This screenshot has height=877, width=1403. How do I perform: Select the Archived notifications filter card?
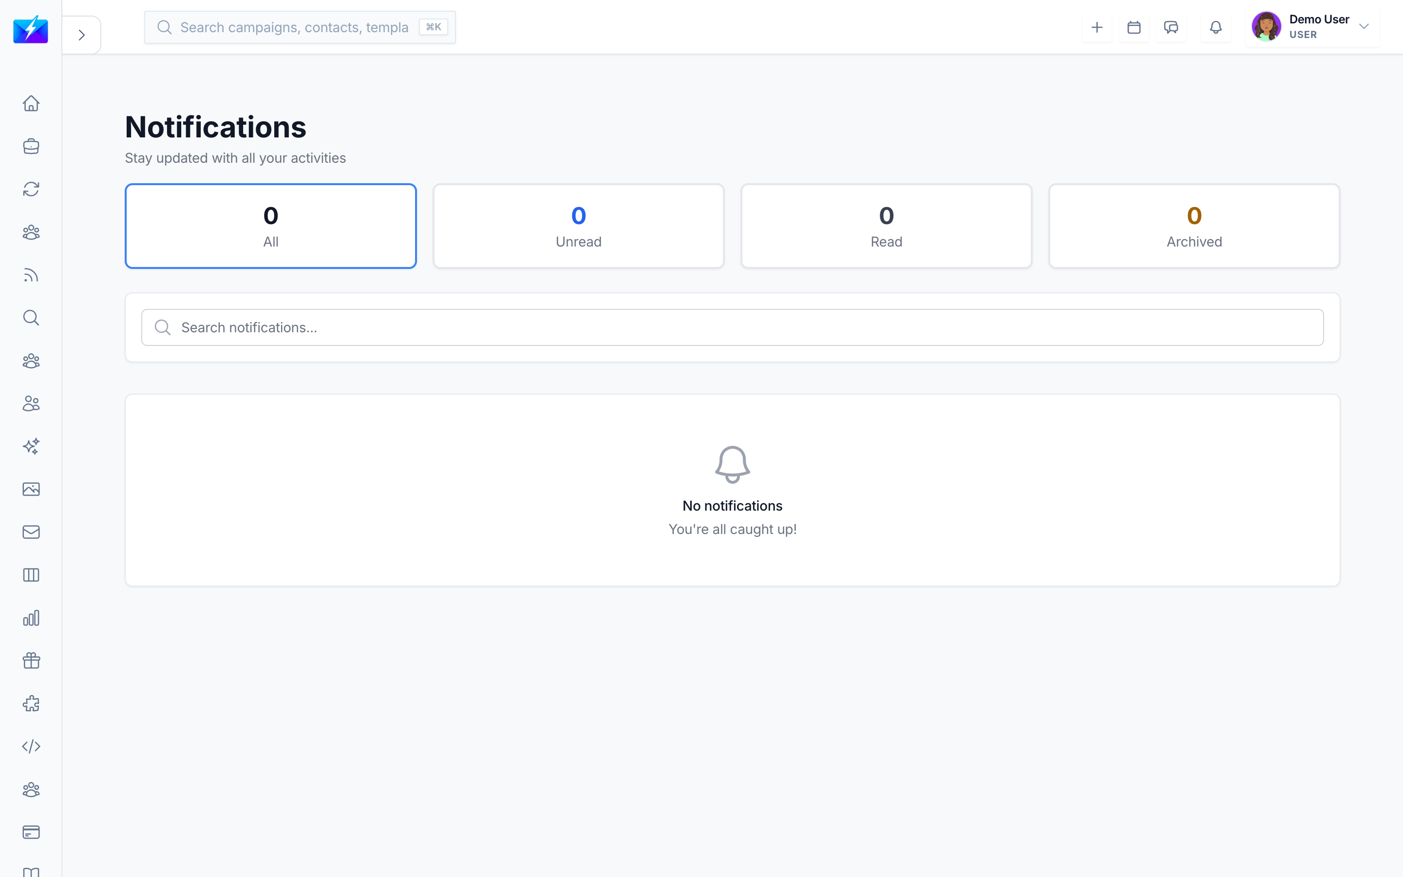(x=1194, y=226)
